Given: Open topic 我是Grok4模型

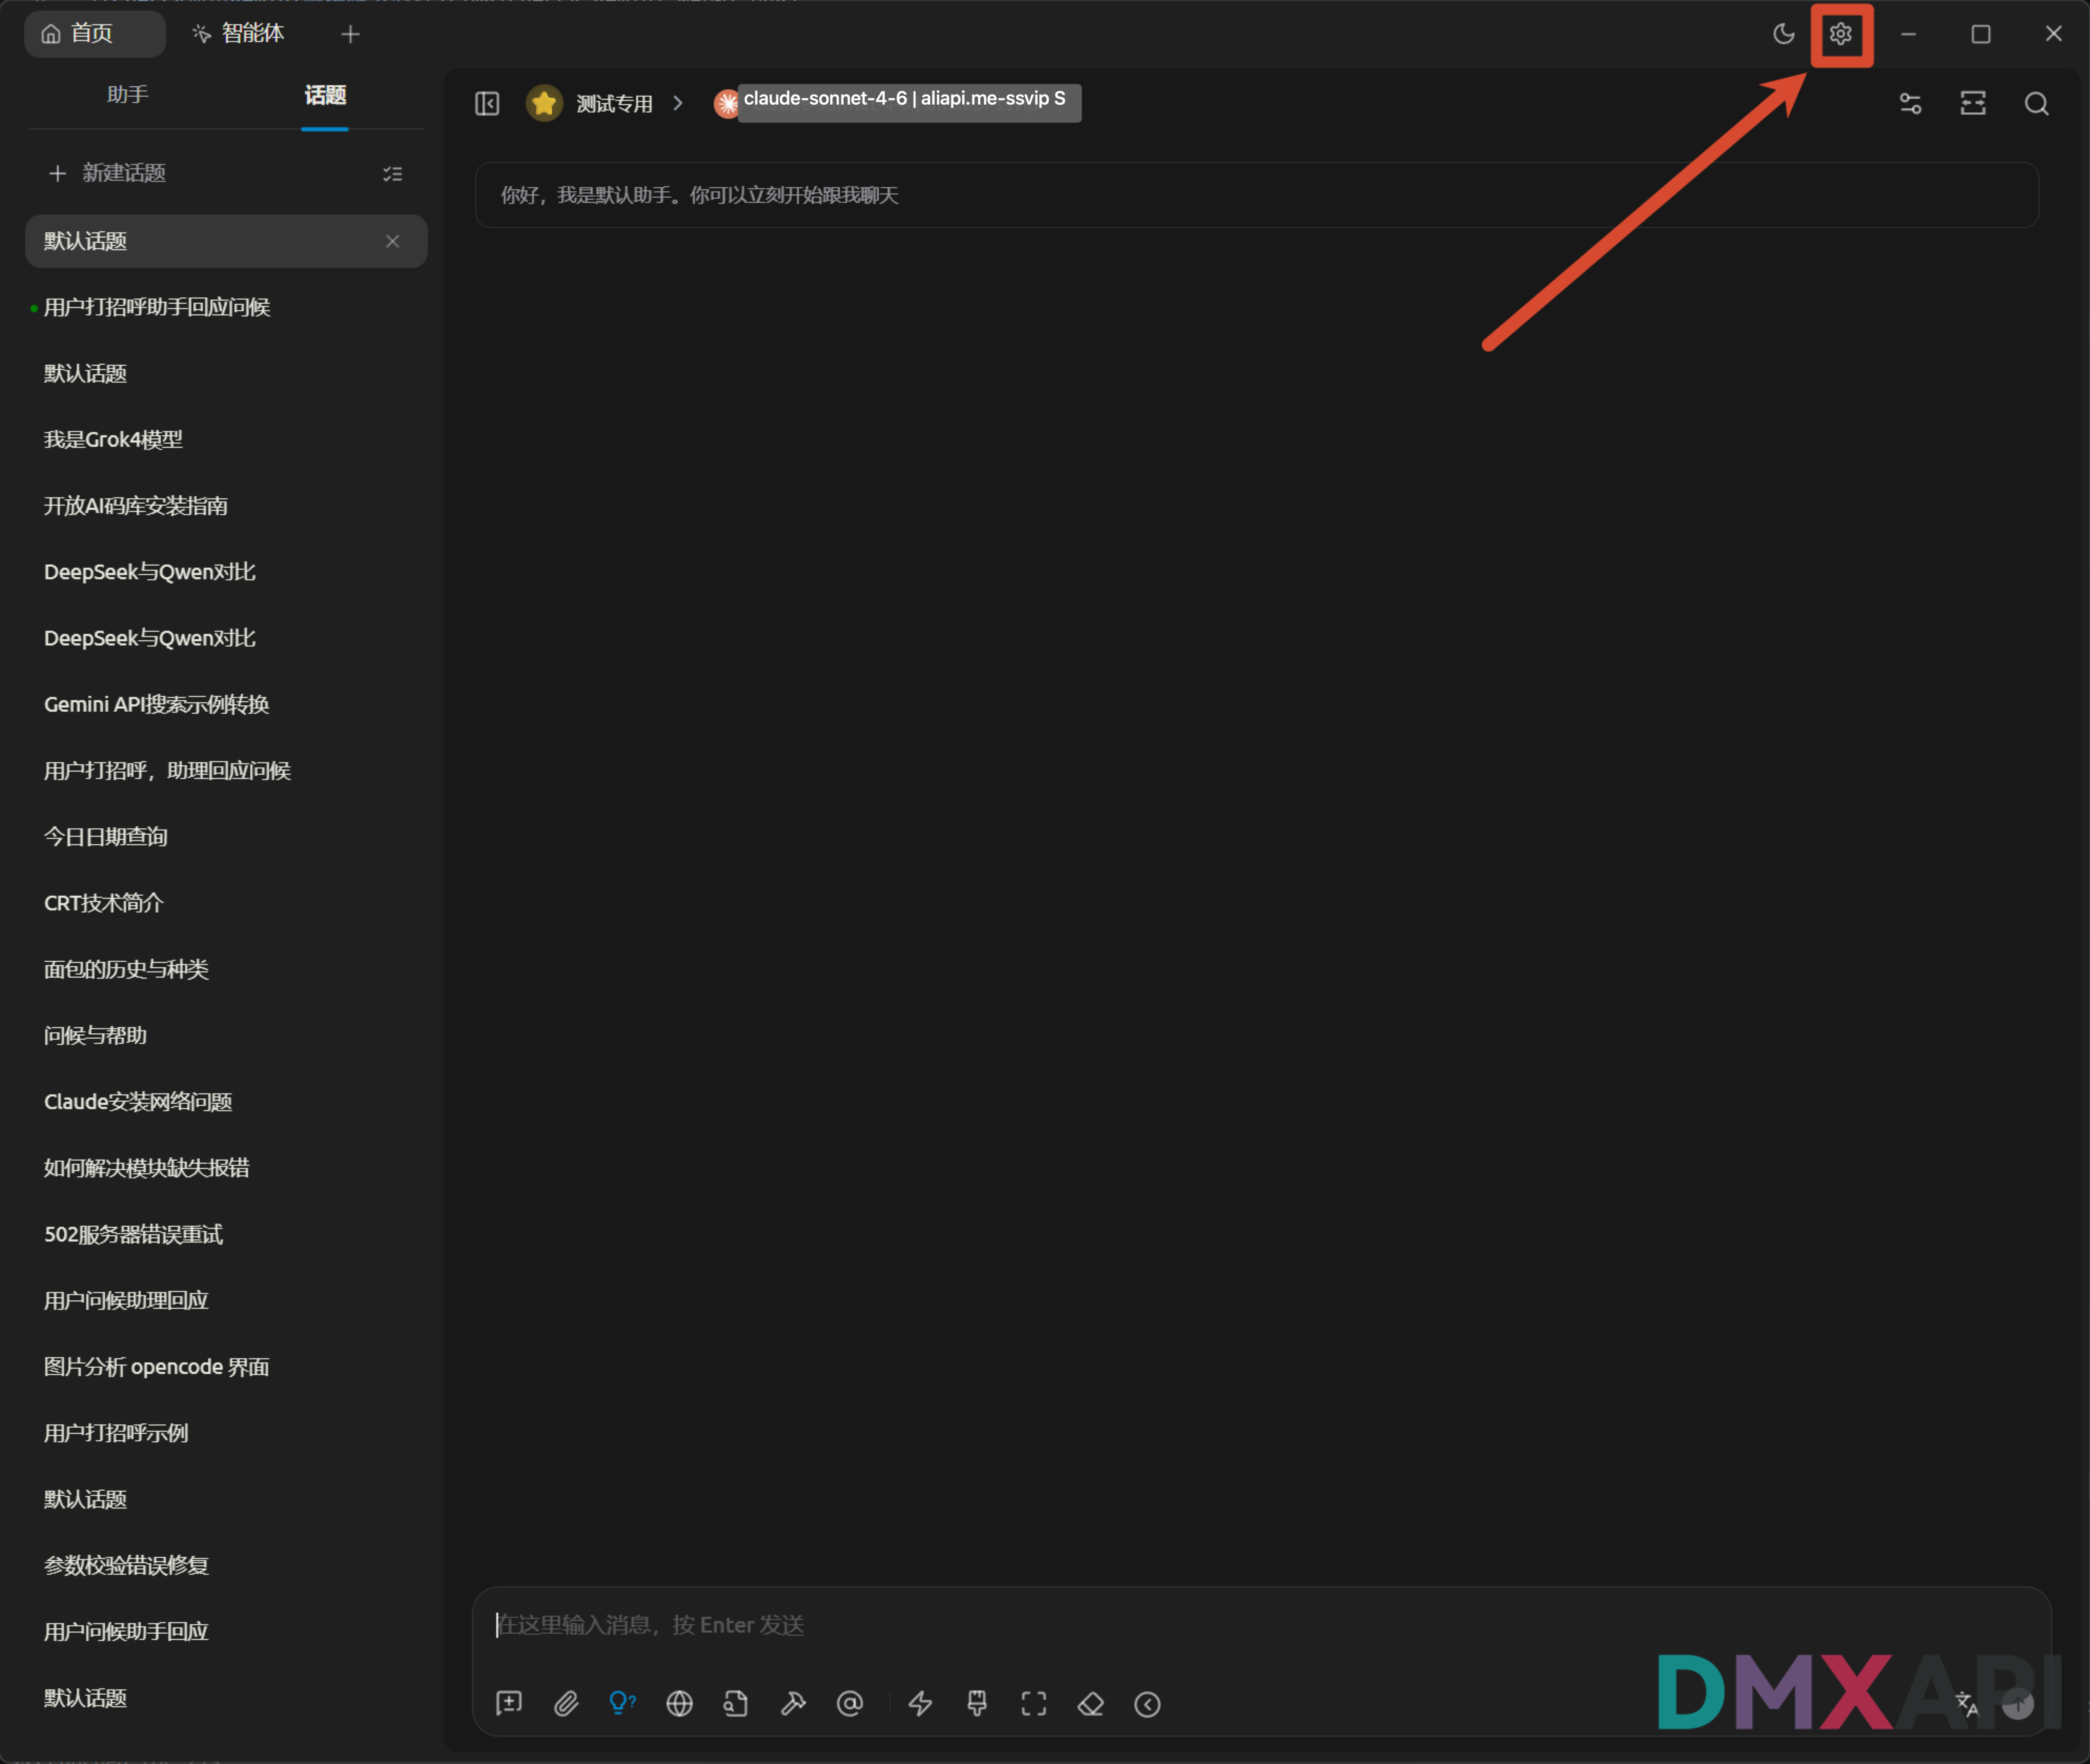Looking at the screenshot, I should 226,440.
